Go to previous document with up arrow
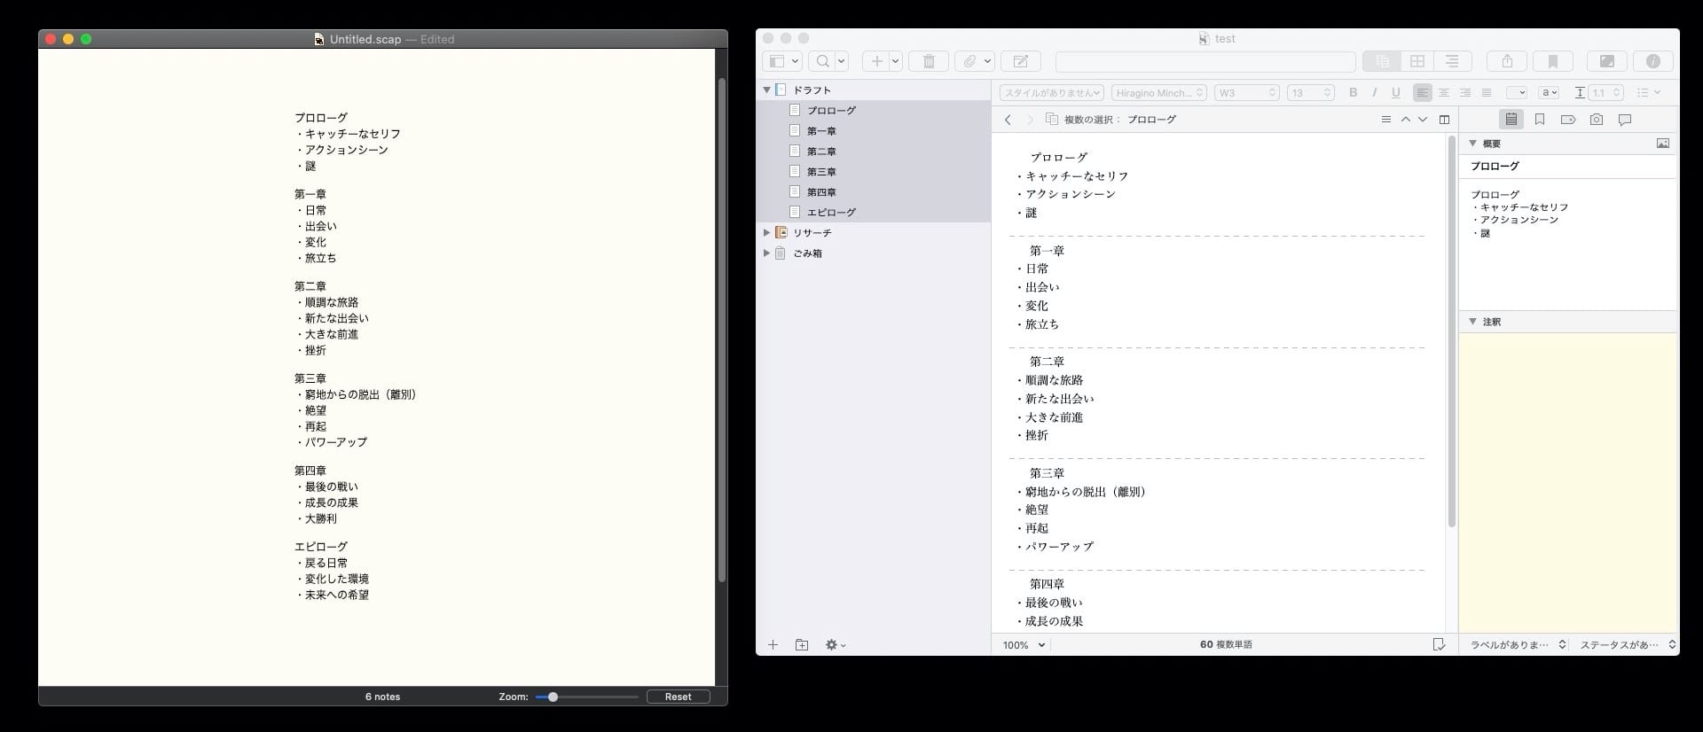This screenshot has height=732, width=1703. click(x=1406, y=120)
